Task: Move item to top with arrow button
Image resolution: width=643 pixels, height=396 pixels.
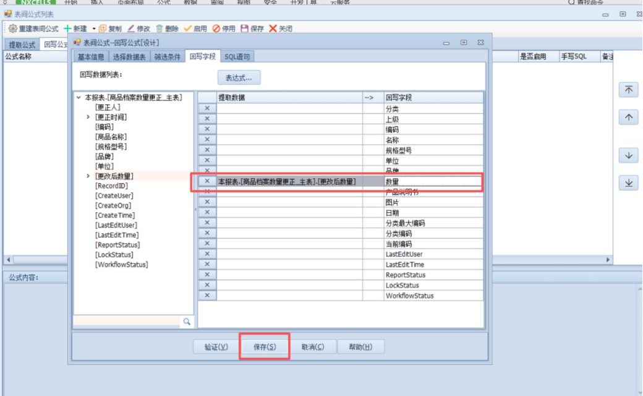Action: (x=628, y=90)
